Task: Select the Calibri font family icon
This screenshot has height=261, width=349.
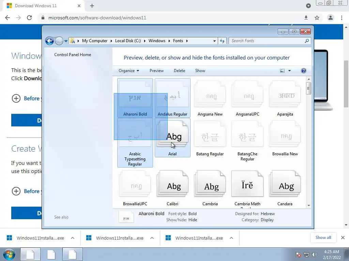Action: pos(172,184)
